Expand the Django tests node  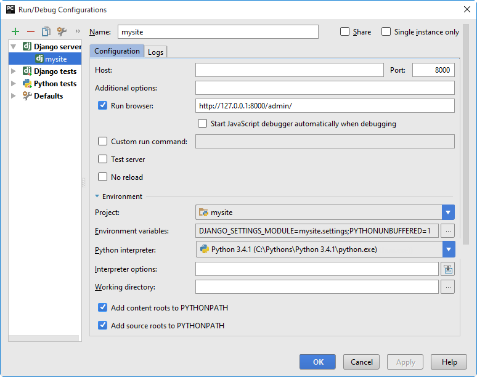point(14,71)
